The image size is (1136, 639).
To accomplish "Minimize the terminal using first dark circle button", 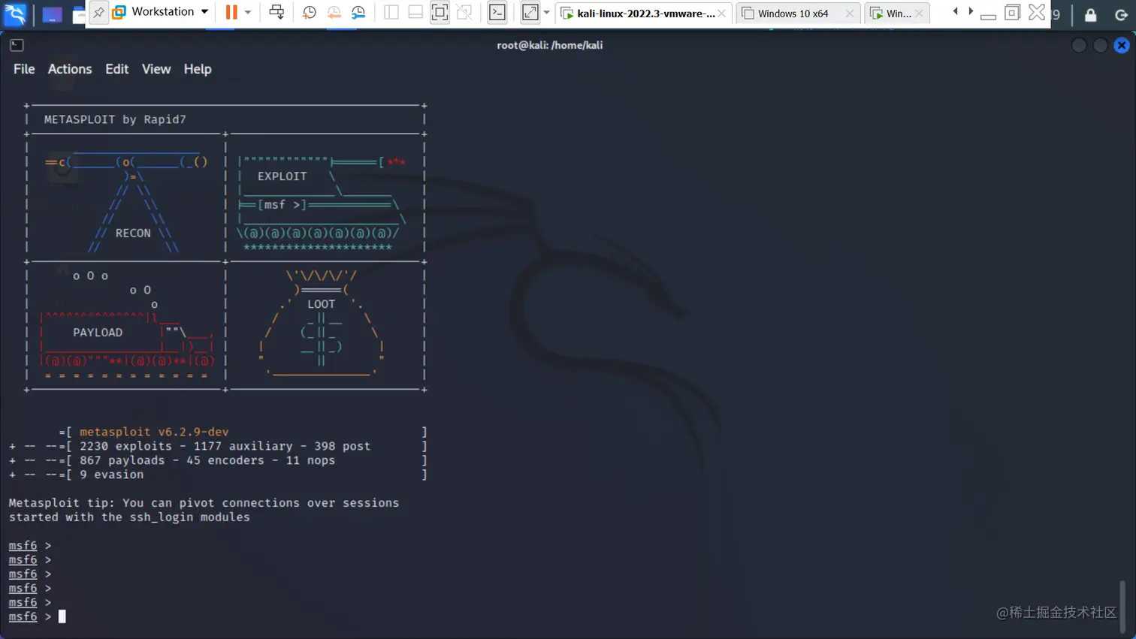I will tap(1079, 45).
